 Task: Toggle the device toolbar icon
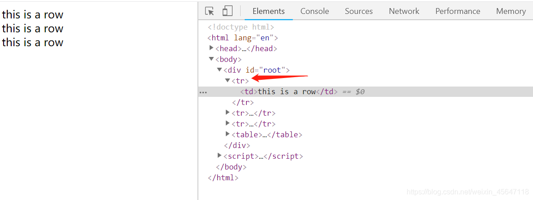(228, 11)
